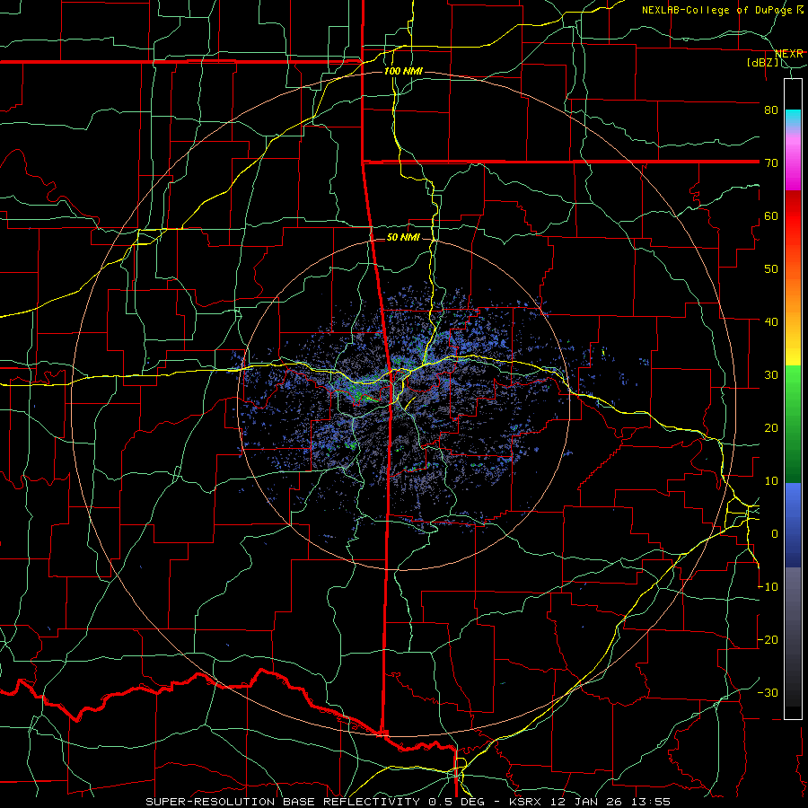Viewport: 808px width, 808px height.
Task: Click "SUPER-RESOLUTION BASE REFLECTIVITY" caption text
Action: [285, 802]
